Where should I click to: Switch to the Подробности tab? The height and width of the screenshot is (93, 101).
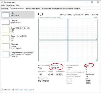point(68,9)
